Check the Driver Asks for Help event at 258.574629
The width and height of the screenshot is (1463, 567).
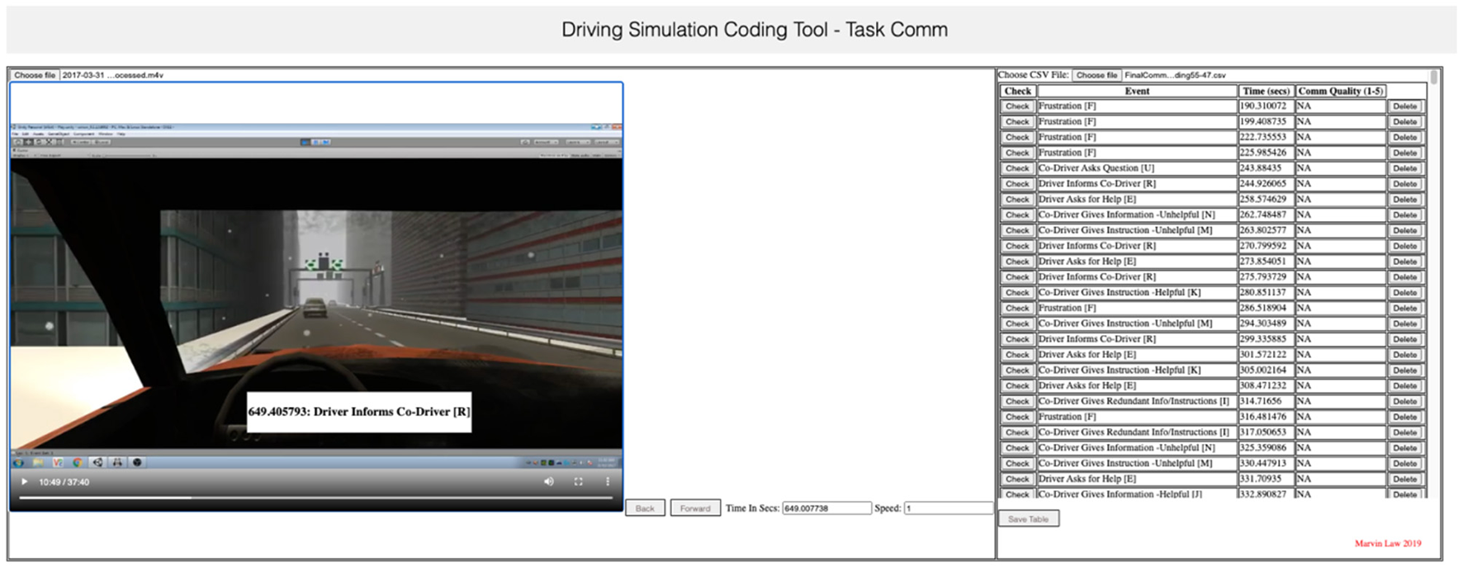(x=1017, y=200)
